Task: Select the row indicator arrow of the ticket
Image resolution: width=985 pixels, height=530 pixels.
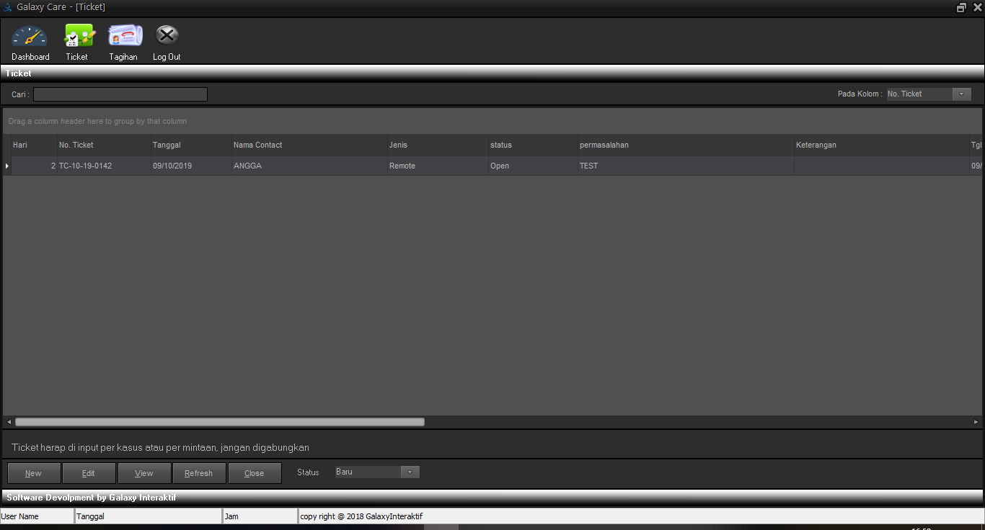Action: (x=7, y=166)
